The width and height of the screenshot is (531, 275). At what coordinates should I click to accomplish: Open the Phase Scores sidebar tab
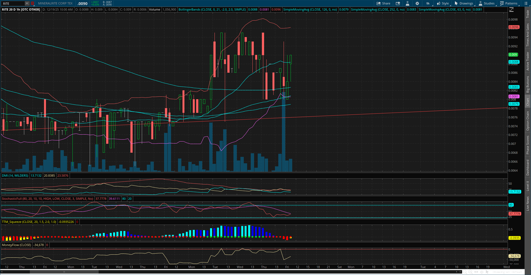(x=527, y=144)
